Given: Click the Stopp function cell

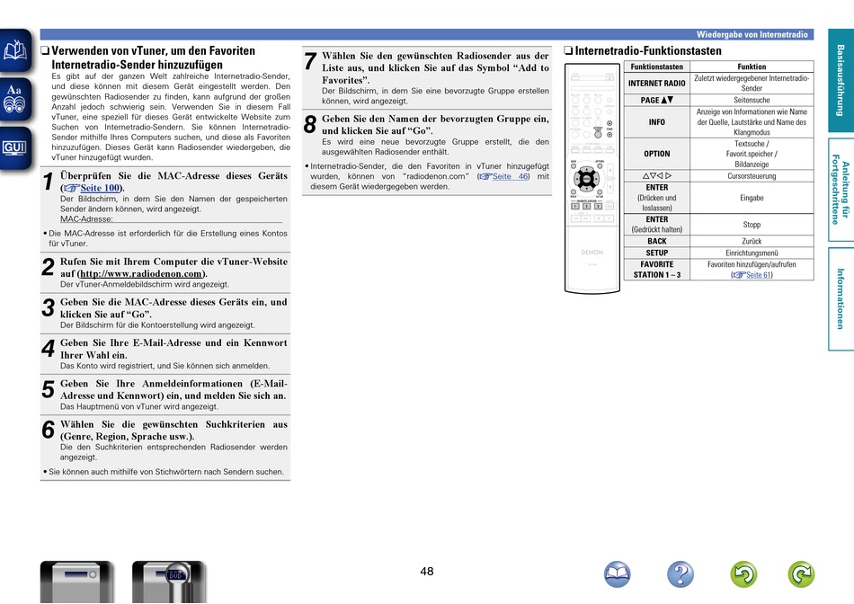Looking at the screenshot, I should (x=752, y=225).
